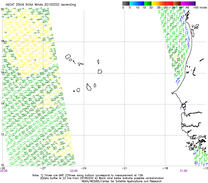Click the legend value '45' under color bar
Screen dimensions: 208x183
[187, 8]
